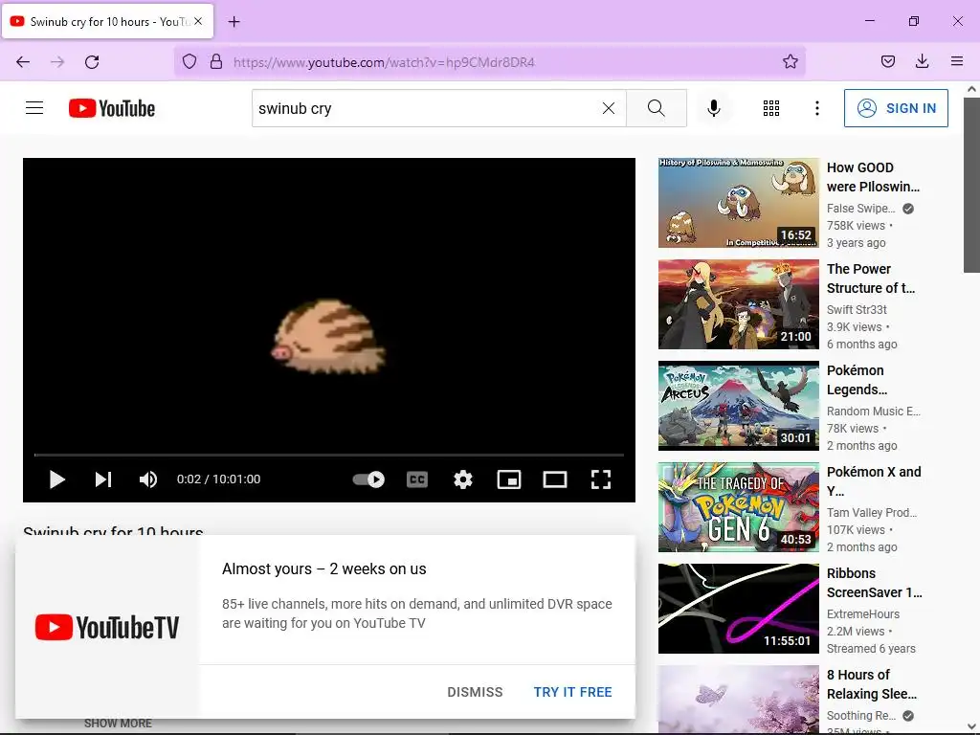Open Pokémon Legends Arceus video thumbnail
This screenshot has height=735, width=980.
(738, 406)
